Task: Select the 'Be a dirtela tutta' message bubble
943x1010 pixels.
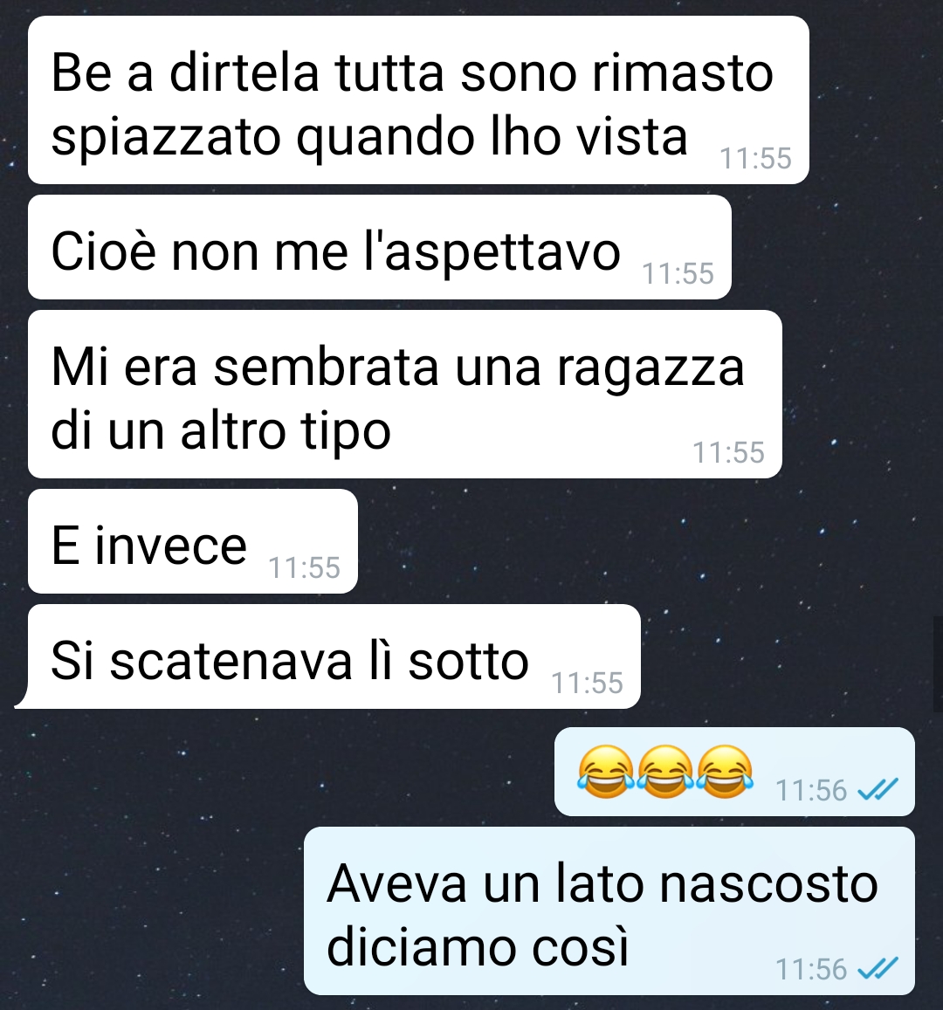Action: coord(419,100)
